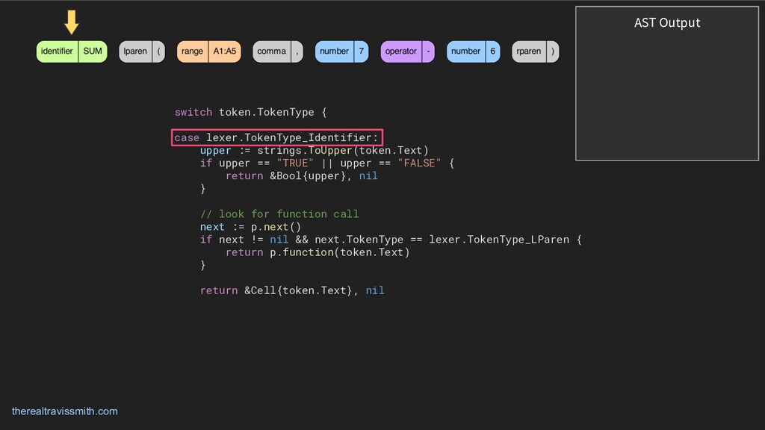This screenshot has width=765, height=430.
Task: Click the range A1:A5 token chip
Action: coord(209,52)
